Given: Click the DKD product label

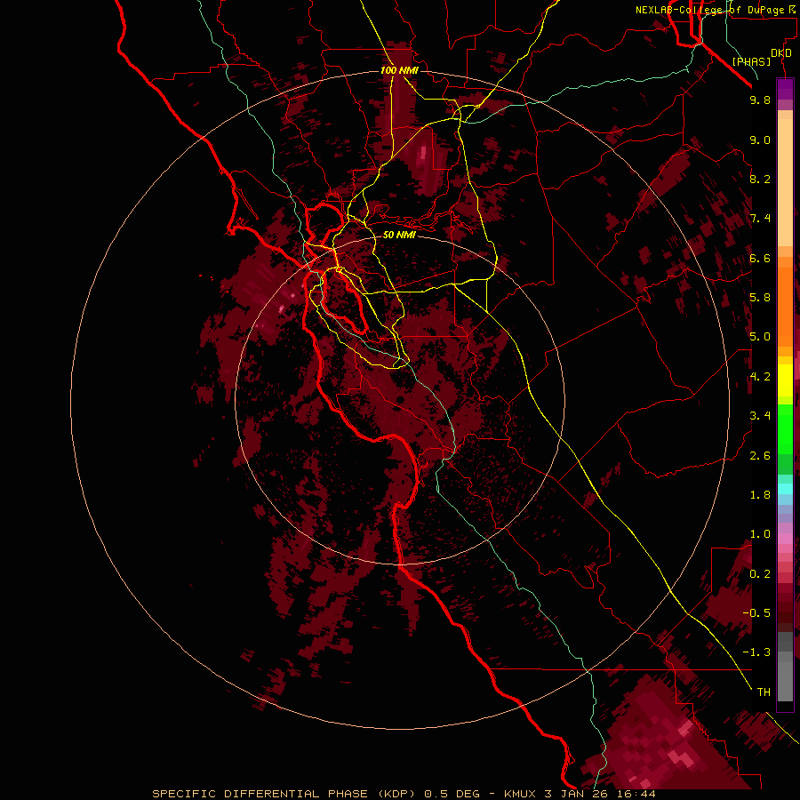Looking at the screenshot, I should [x=781, y=53].
